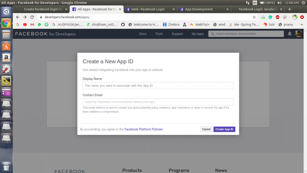Screen dimensions: 307x173
Task: Open the clock showing 12:06 AM
Action: click(x=292, y=2)
